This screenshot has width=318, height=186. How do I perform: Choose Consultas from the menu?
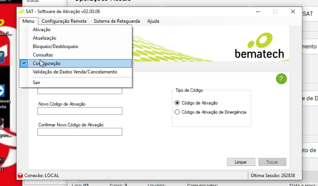click(x=75, y=55)
